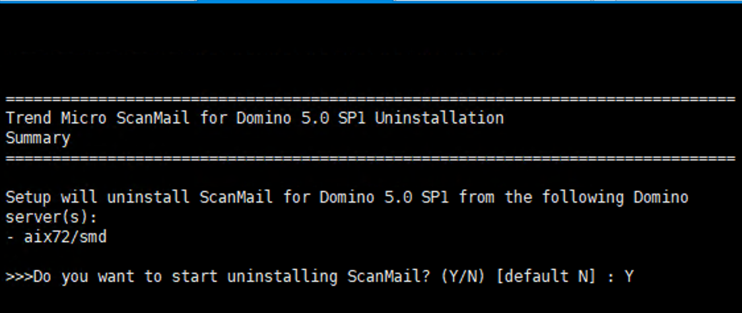
Task: Click the lower separator line below Summary
Action: (x=370, y=159)
